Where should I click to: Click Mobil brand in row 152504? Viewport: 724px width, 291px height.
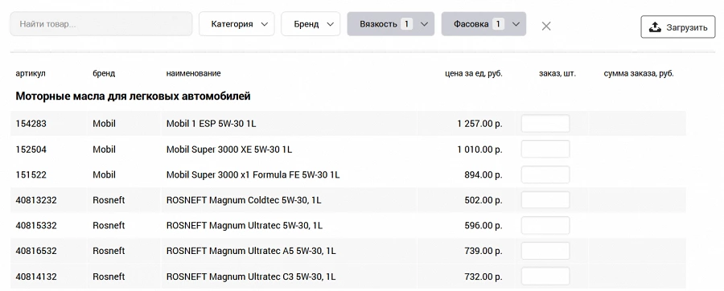click(x=104, y=150)
